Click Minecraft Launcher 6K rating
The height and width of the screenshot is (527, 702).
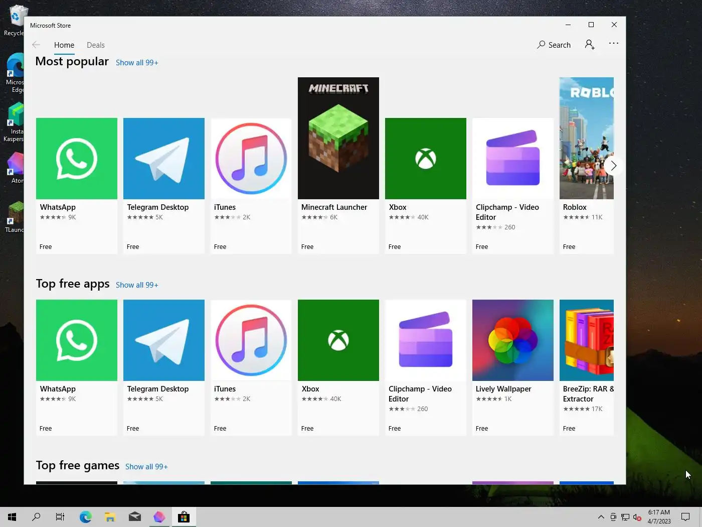pos(319,217)
